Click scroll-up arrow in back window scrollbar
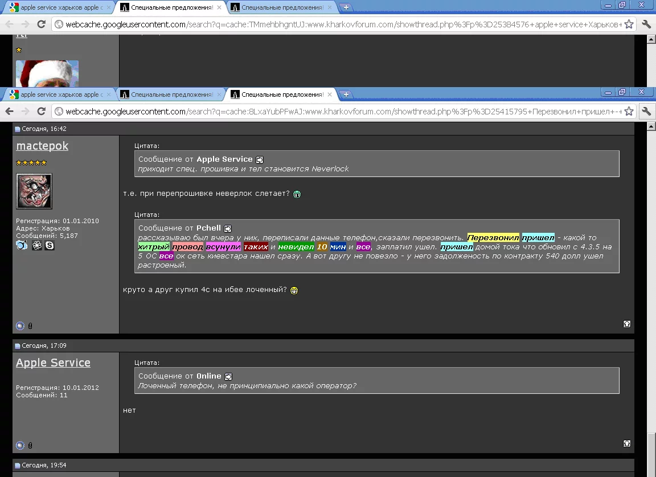Screen dimensions: 656x477 pyautogui.click(x=651, y=39)
